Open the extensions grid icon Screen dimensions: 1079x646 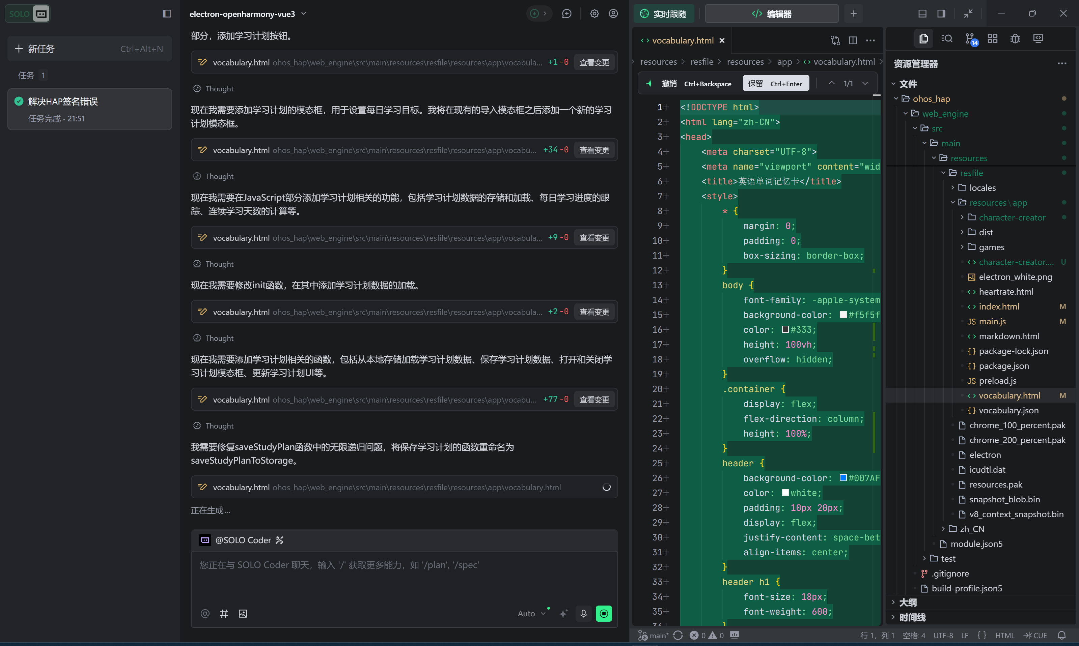point(992,39)
